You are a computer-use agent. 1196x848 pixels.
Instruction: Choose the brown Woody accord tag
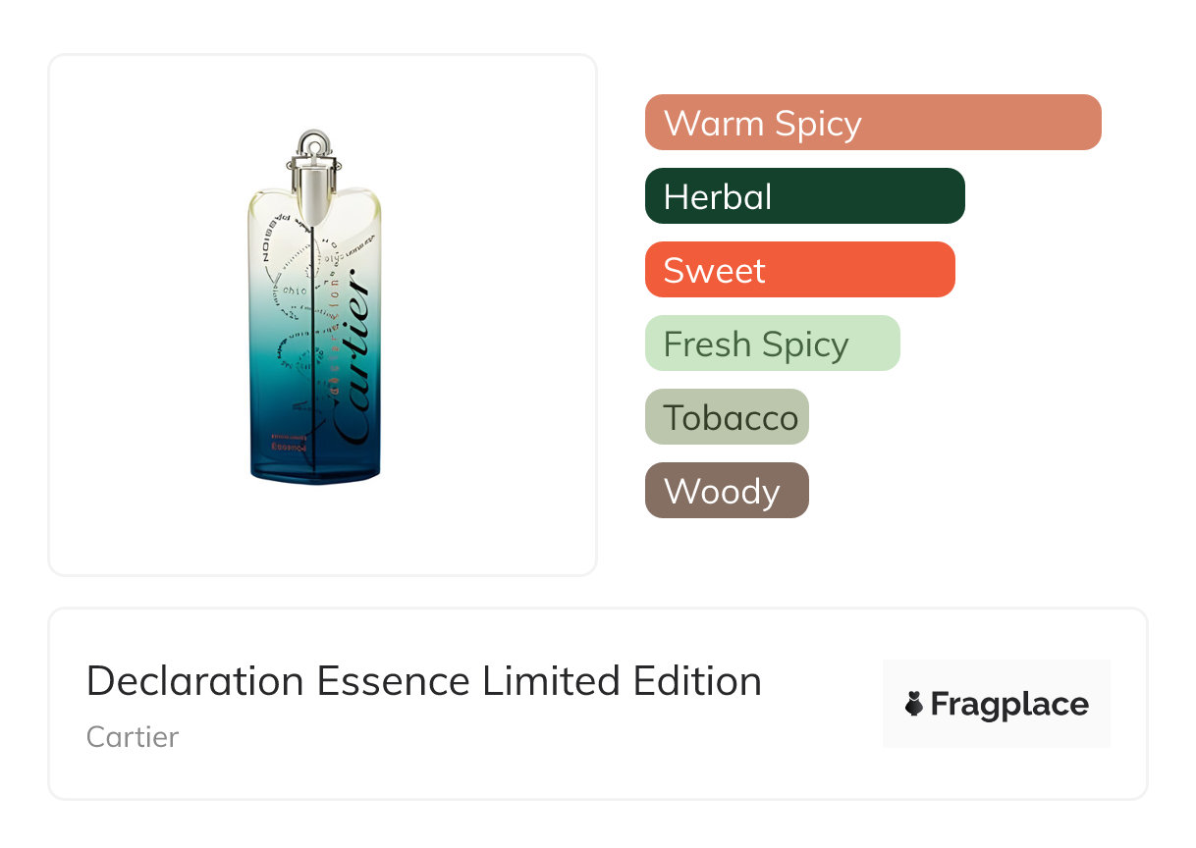727,491
